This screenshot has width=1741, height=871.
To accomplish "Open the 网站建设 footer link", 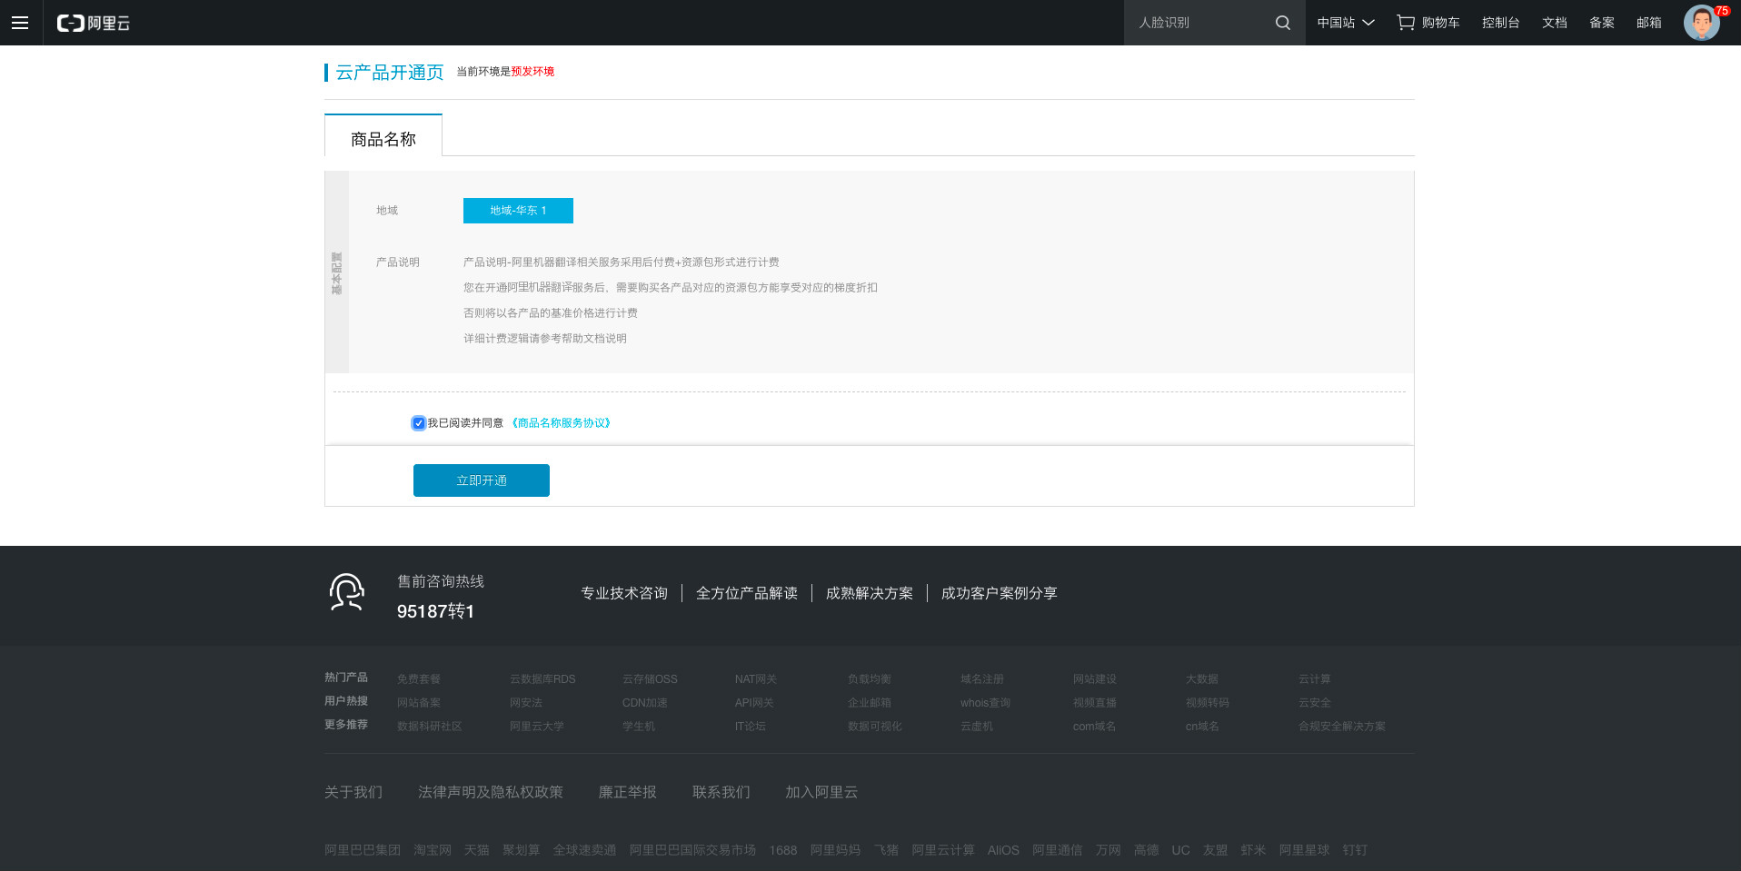I will pos(1095,679).
